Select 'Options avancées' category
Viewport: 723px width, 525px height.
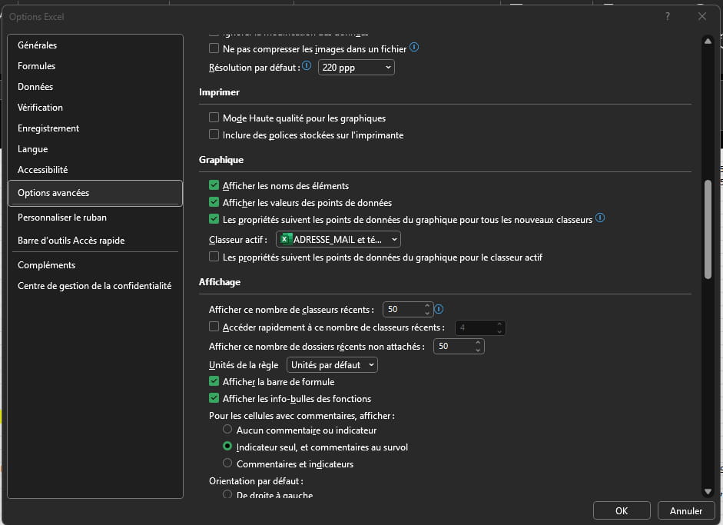click(95, 193)
